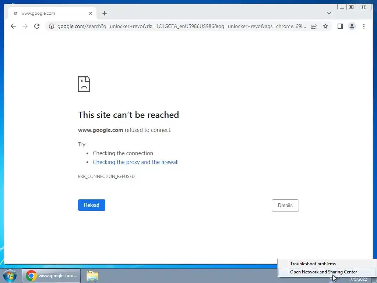Click the forward navigation arrow

point(25,26)
